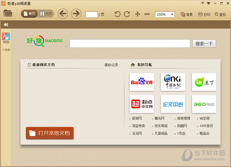Visit the 新浪网 link
This screenshot has height=167, width=231.
137,118
